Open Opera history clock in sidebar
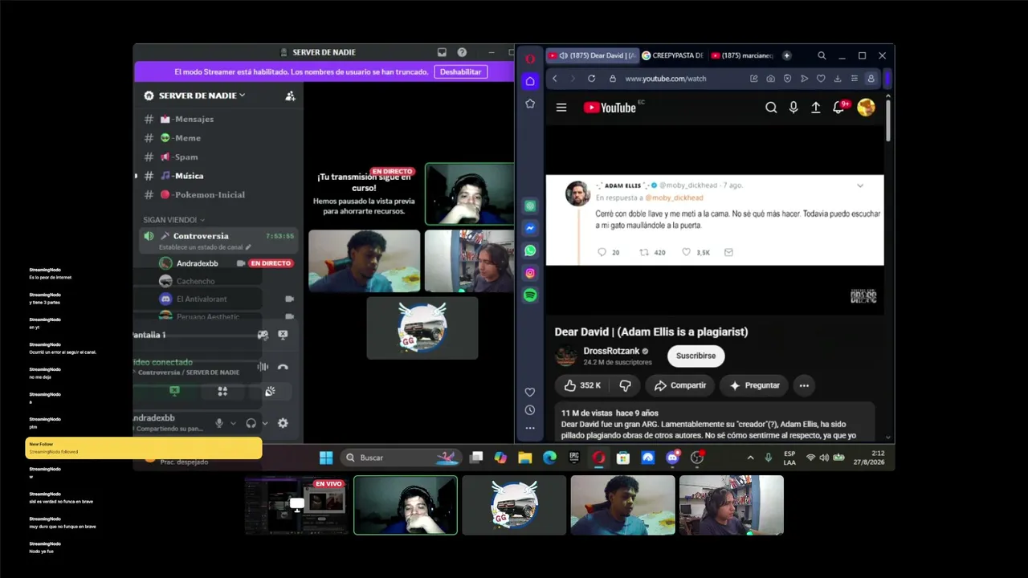The width and height of the screenshot is (1028, 578). coord(530,410)
